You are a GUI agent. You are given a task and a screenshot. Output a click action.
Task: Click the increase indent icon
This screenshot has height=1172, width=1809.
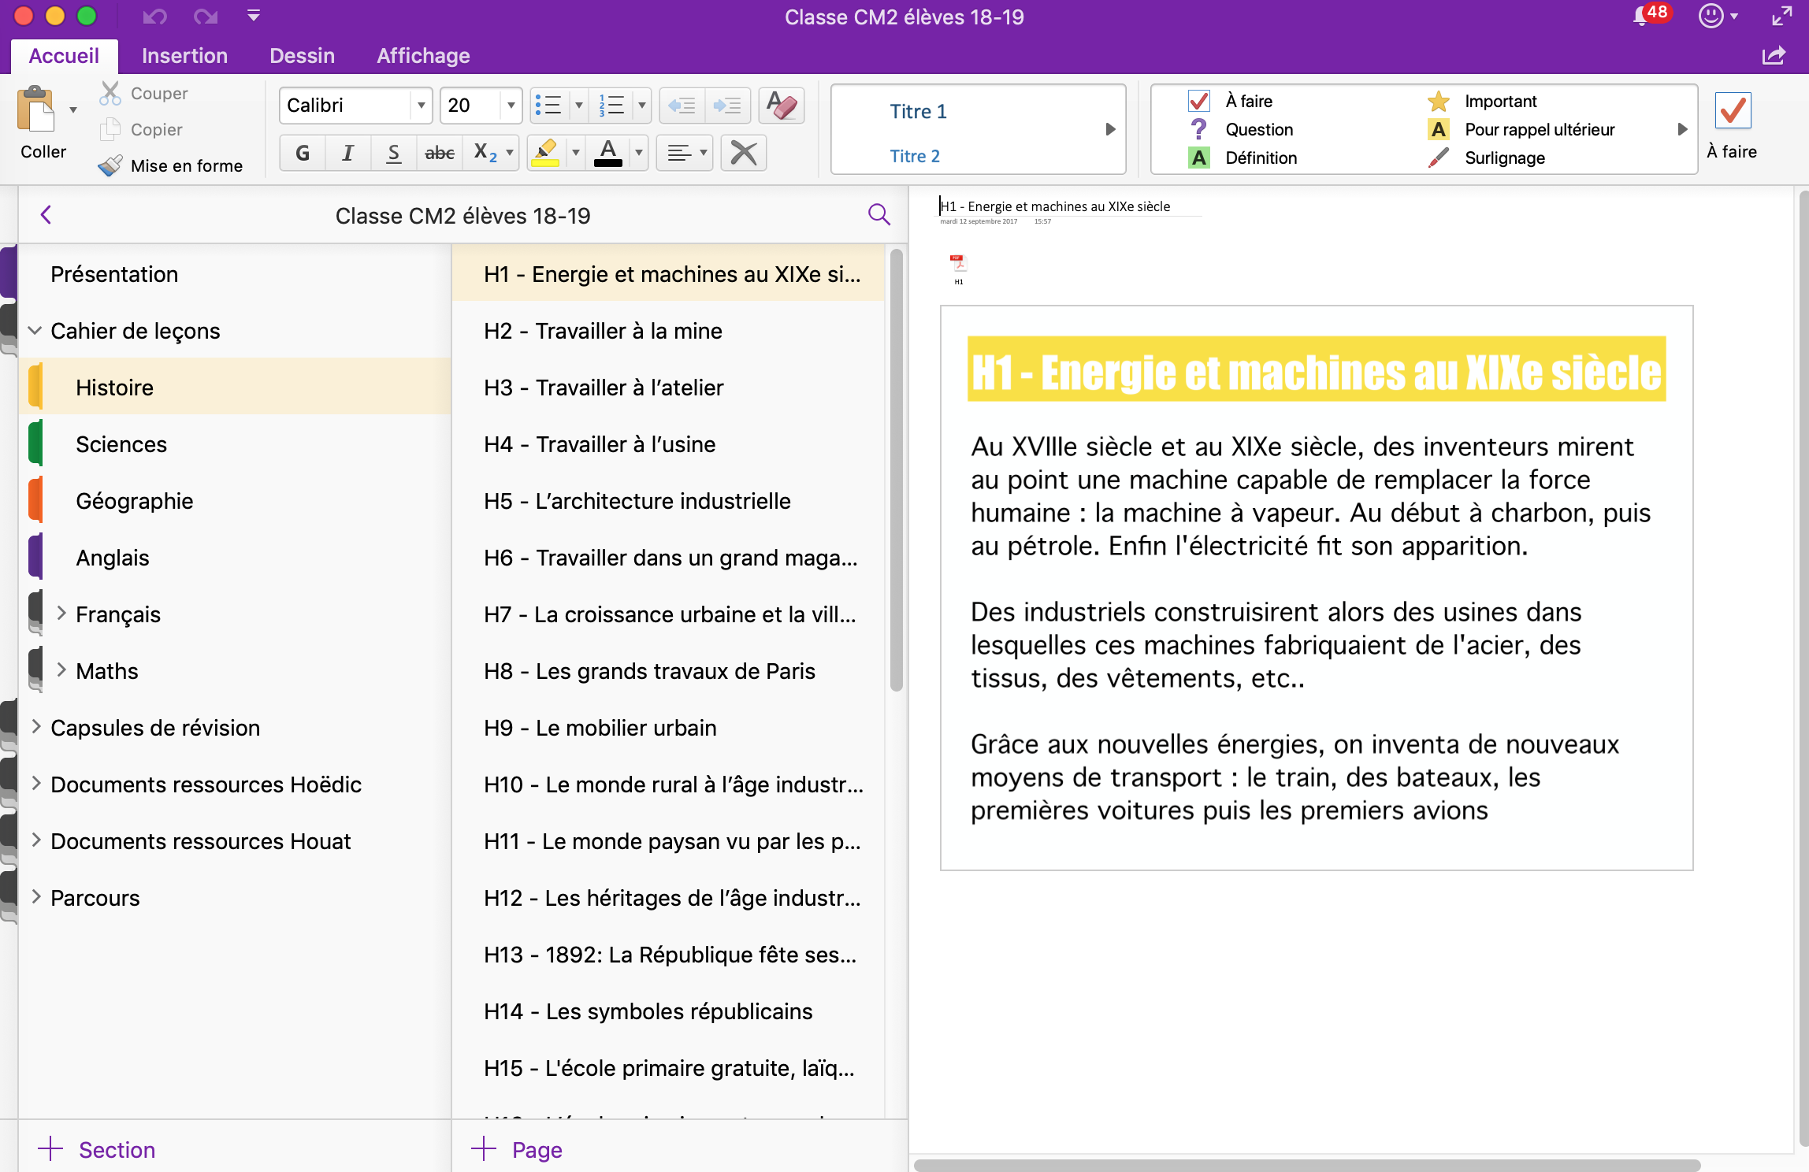tap(726, 106)
